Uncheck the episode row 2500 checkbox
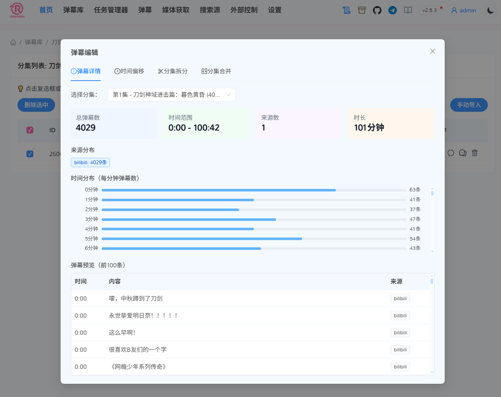Image resolution: width=501 pixels, height=397 pixels. click(x=30, y=154)
